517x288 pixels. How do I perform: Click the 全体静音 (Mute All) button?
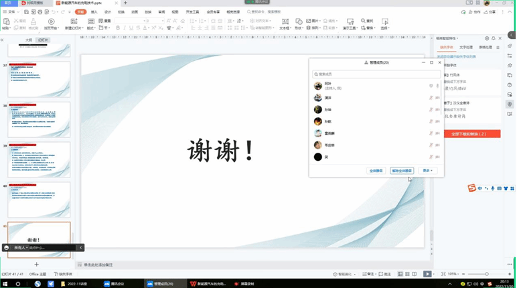(376, 171)
